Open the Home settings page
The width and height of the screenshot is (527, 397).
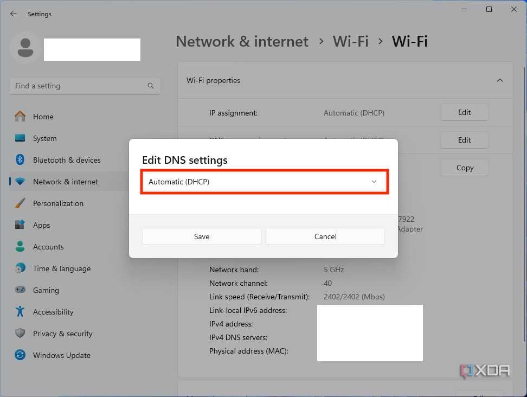click(x=43, y=117)
